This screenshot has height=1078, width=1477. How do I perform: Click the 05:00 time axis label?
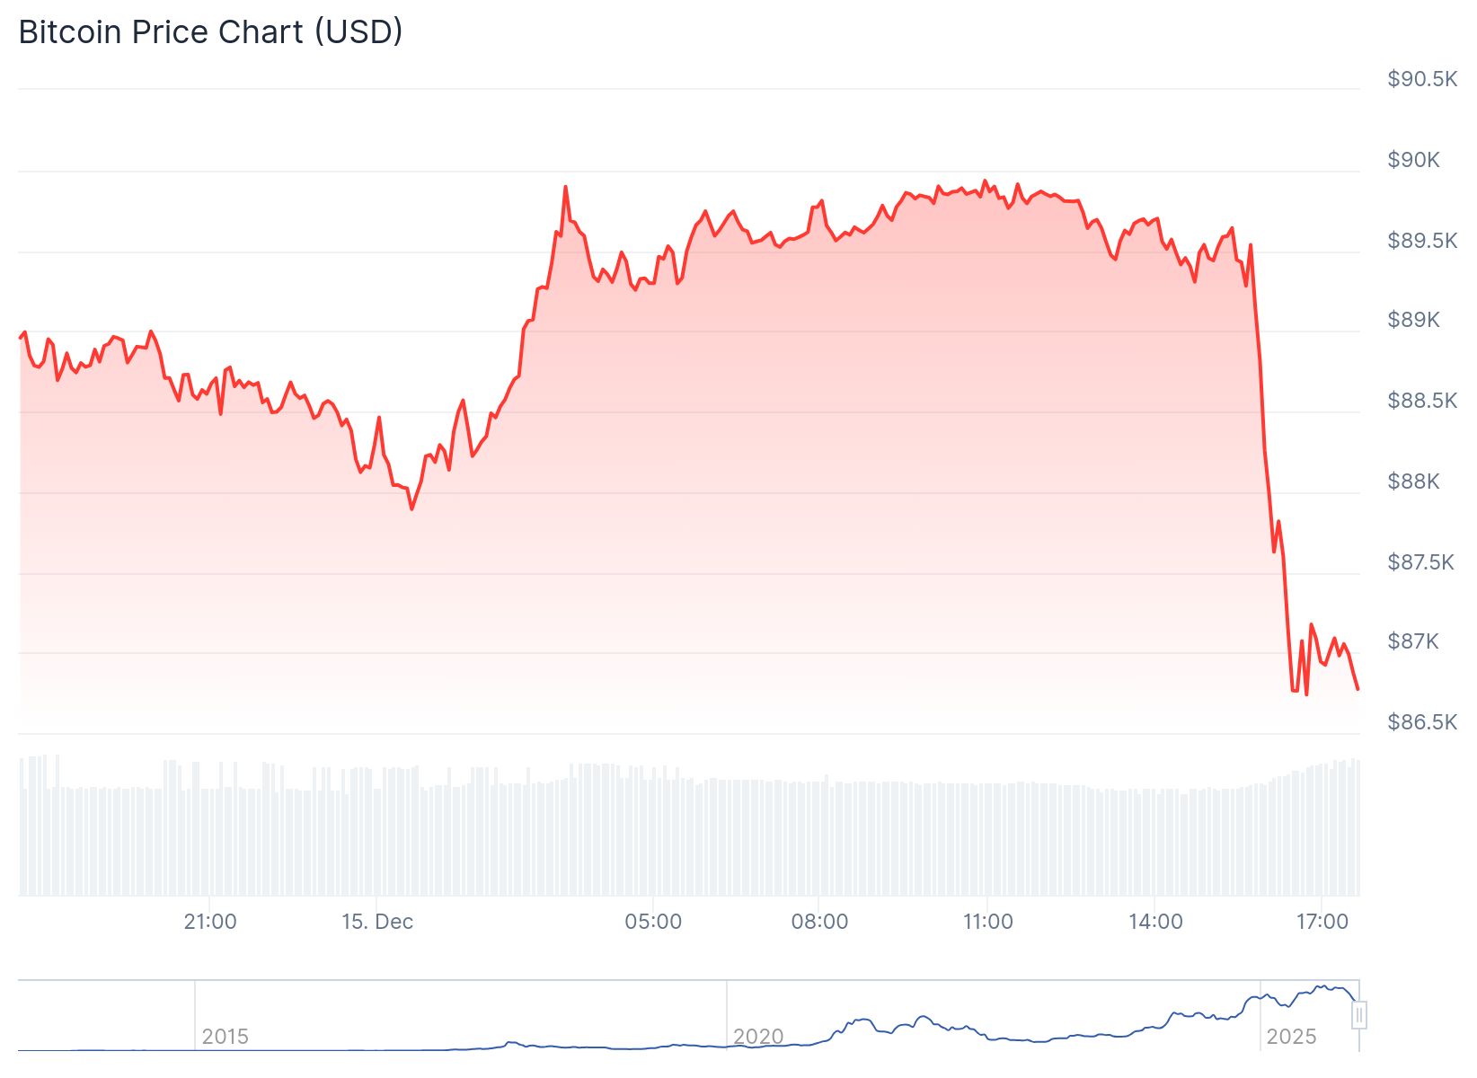653,922
